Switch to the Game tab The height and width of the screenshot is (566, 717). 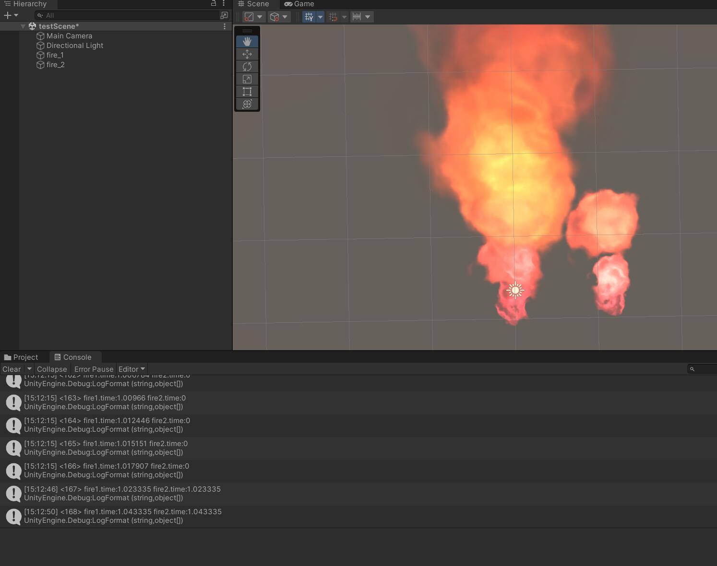[x=299, y=4]
